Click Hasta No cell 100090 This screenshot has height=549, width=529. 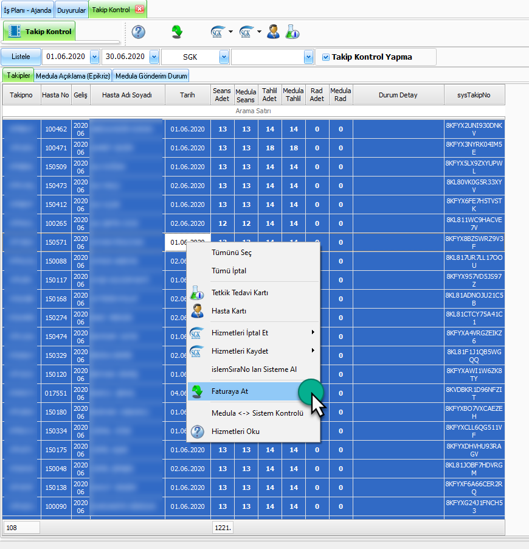[56, 506]
